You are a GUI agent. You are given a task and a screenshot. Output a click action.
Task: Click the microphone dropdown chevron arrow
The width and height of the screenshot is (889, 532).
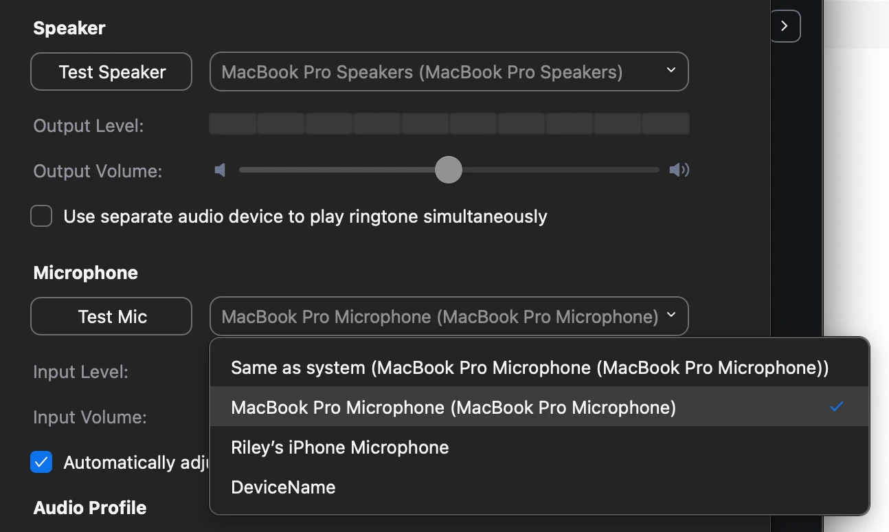[x=671, y=315]
